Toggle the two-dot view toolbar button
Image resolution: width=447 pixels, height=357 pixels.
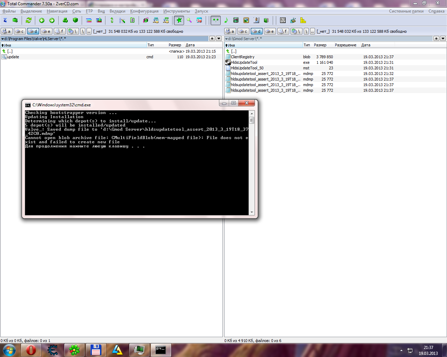[x=215, y=20]
